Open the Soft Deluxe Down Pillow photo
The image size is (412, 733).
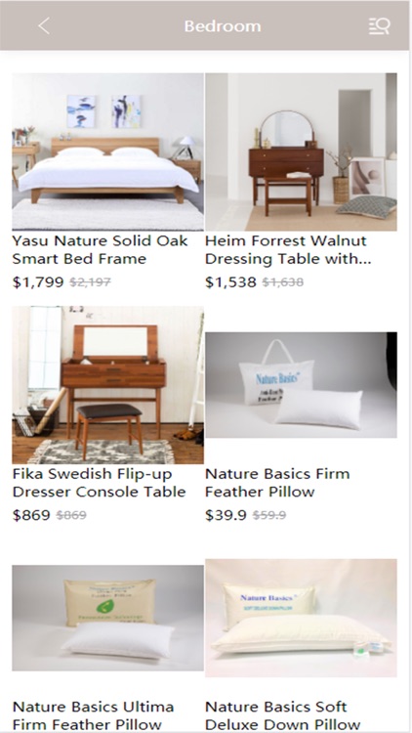click(x=302, y=618)
